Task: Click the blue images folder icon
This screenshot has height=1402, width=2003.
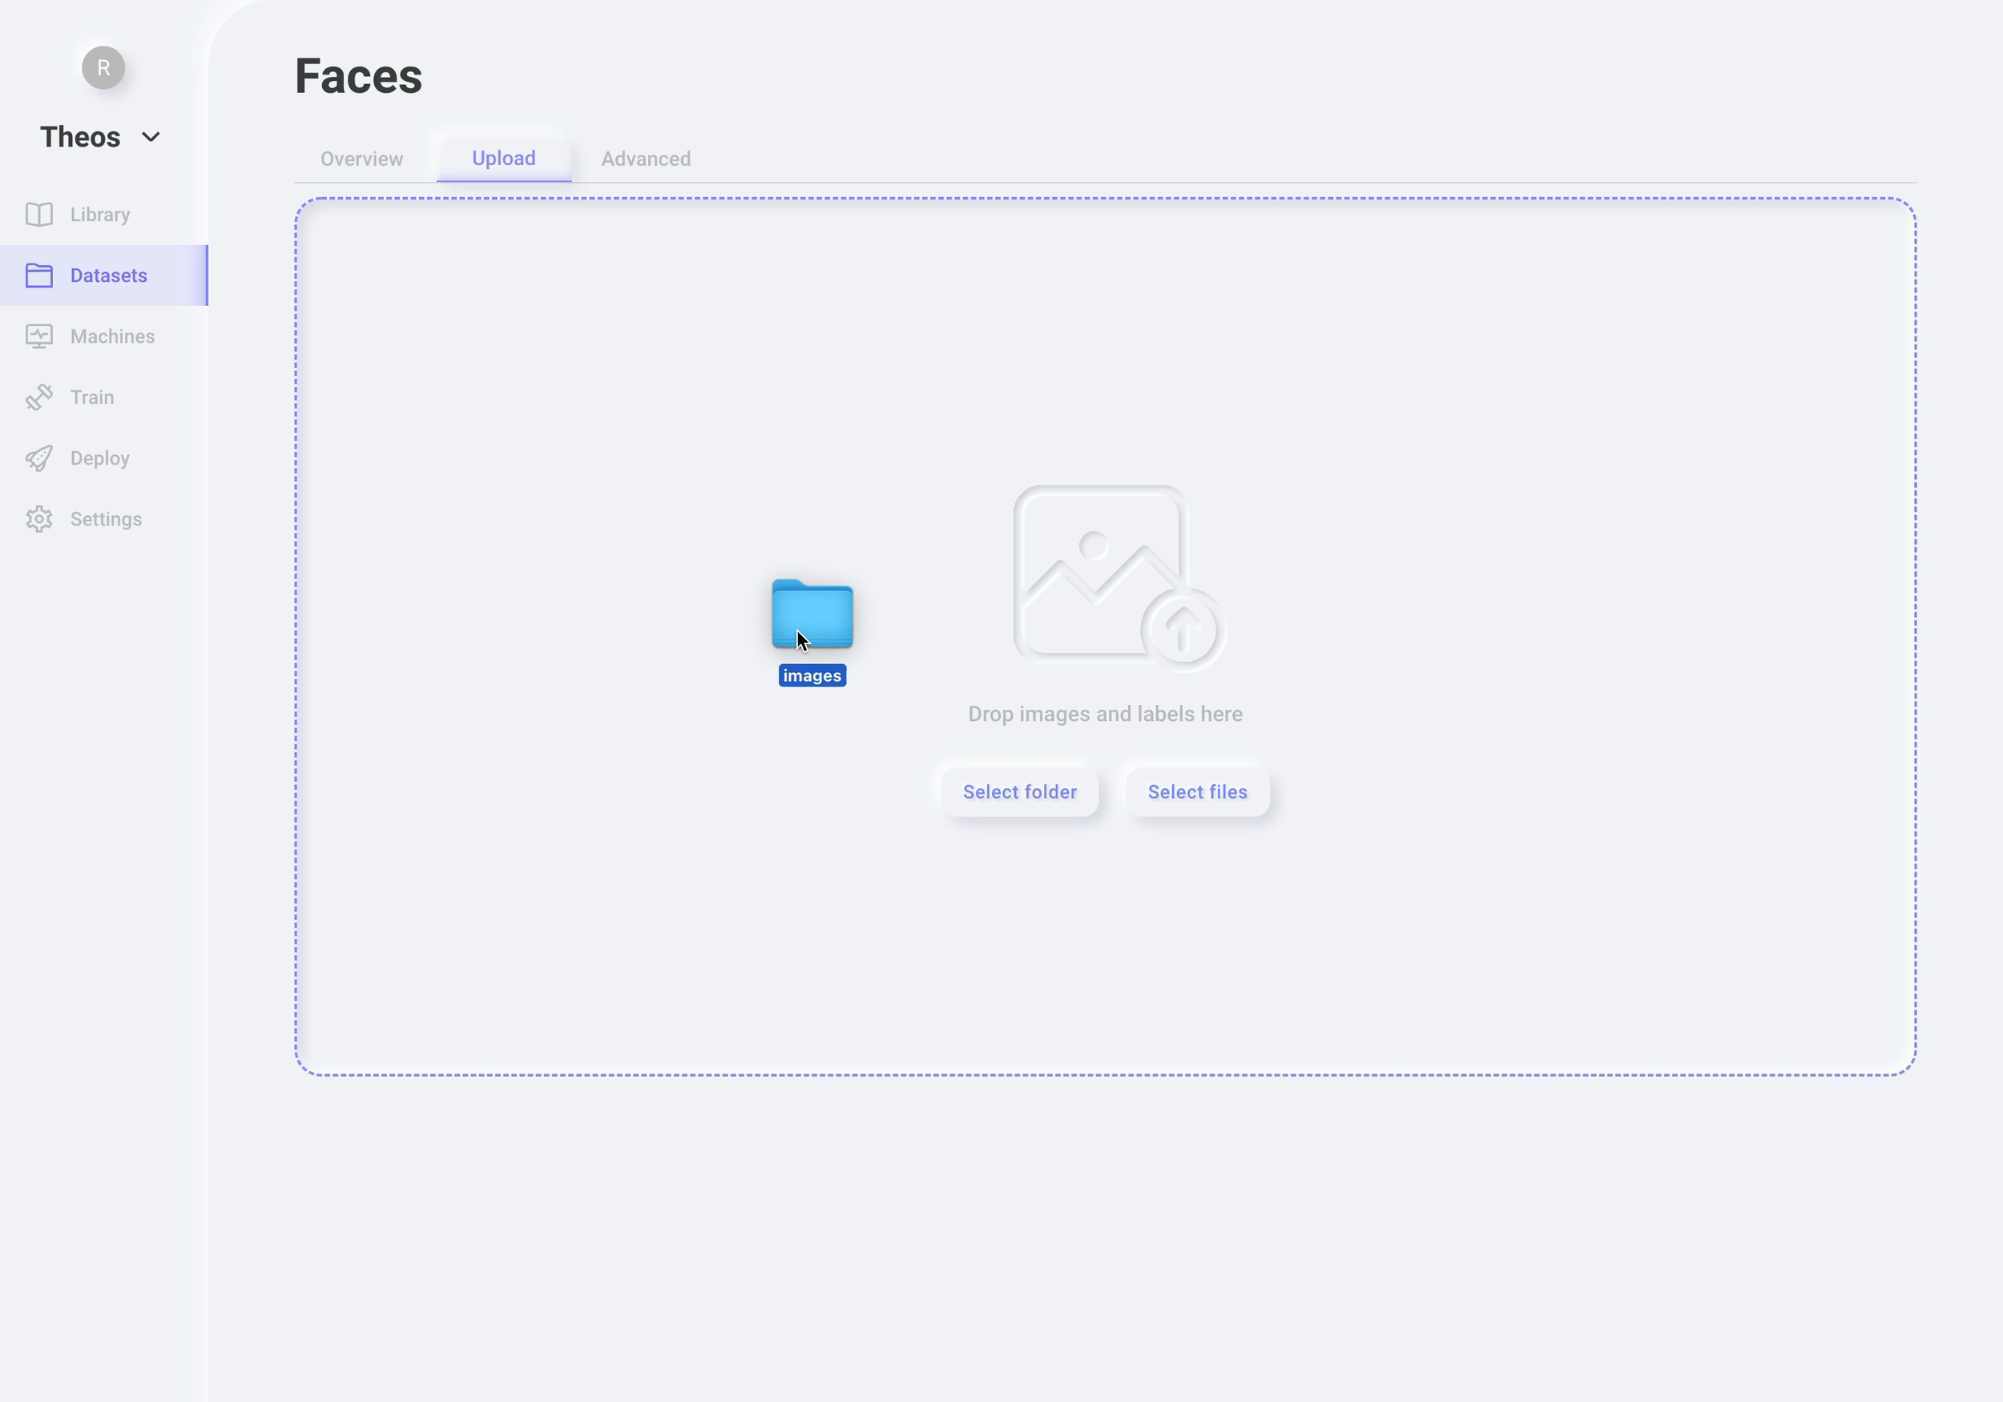Action: coord(812,614)
